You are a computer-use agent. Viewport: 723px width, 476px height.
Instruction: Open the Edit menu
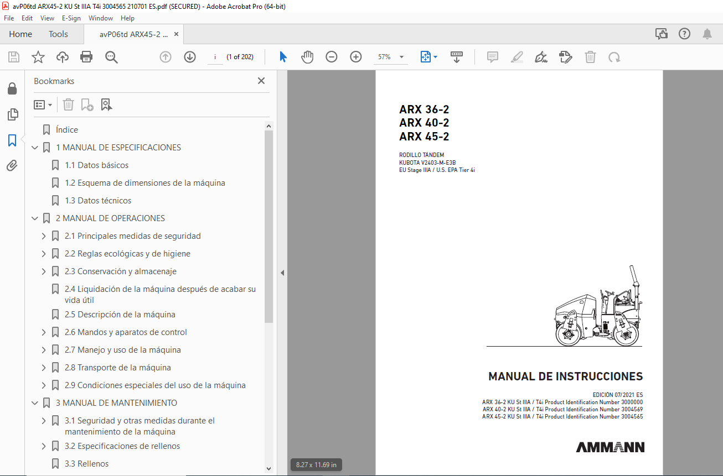[27, 18]
